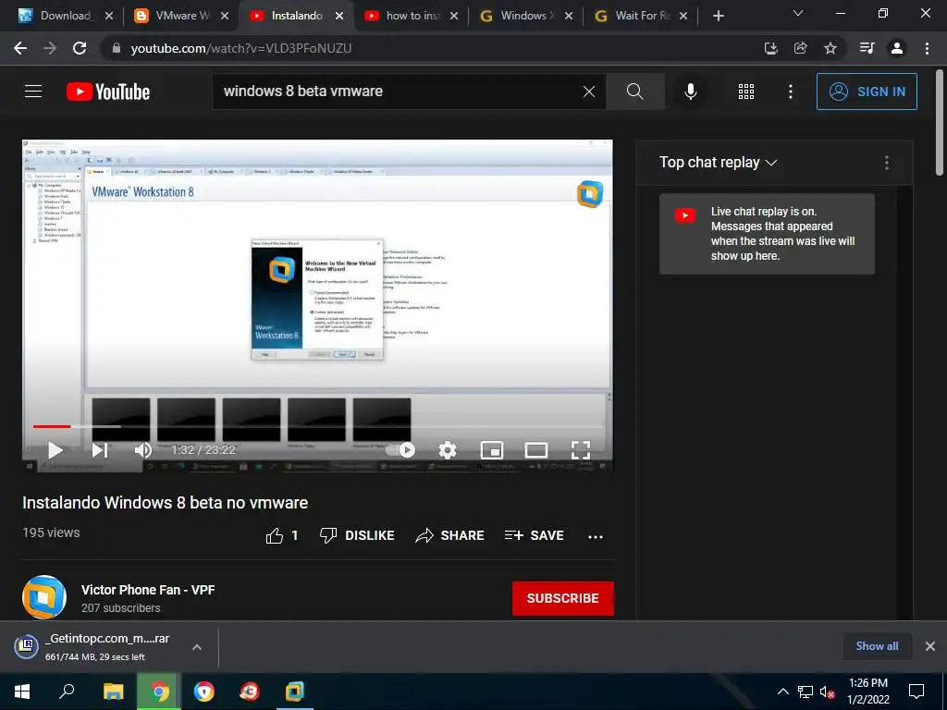Open the Chrome profile icon

coord(897,48)
